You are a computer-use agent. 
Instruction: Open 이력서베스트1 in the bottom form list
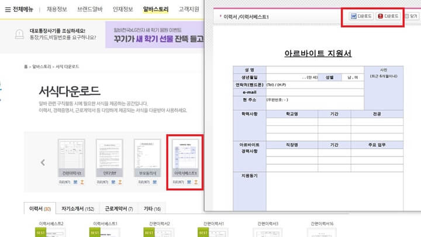coord(105,224)
